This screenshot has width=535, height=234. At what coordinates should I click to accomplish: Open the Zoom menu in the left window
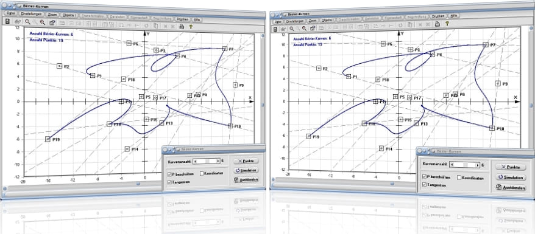(x=52, y=15)
